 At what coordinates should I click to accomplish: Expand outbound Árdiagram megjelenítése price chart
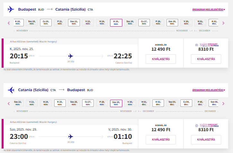(209, 10)
